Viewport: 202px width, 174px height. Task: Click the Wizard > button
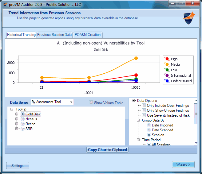point(183,164)
